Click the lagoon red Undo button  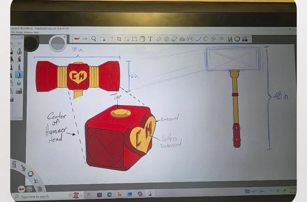pyautogui.click(x=21, y=189)
